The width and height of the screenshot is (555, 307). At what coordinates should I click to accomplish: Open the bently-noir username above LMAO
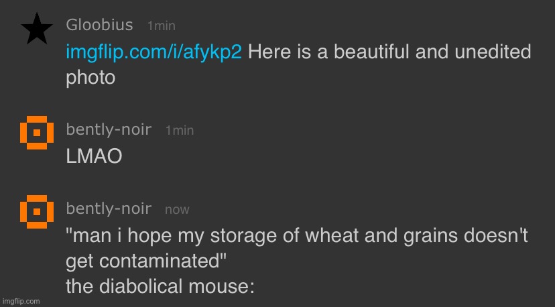pos(109,129)
